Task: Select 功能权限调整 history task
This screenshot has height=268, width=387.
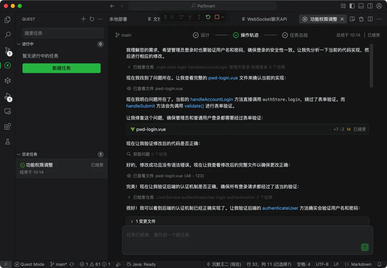Action: point(62,168)
